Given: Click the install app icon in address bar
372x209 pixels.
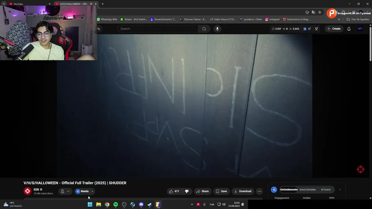Looking at the screenshot, I should click(x=307, y=12).
